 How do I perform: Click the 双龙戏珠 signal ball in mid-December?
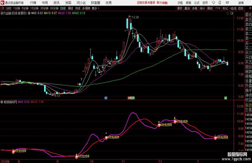coord(175,122)
